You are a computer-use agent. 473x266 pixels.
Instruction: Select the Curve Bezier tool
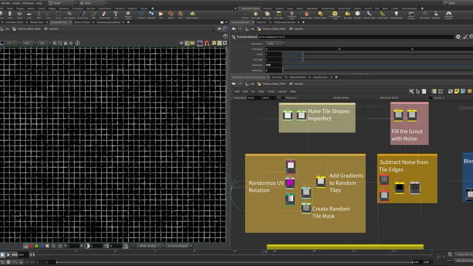[69, 15]
